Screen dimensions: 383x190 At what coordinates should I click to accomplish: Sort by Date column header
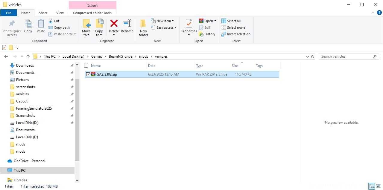click(x=152, y=66)
